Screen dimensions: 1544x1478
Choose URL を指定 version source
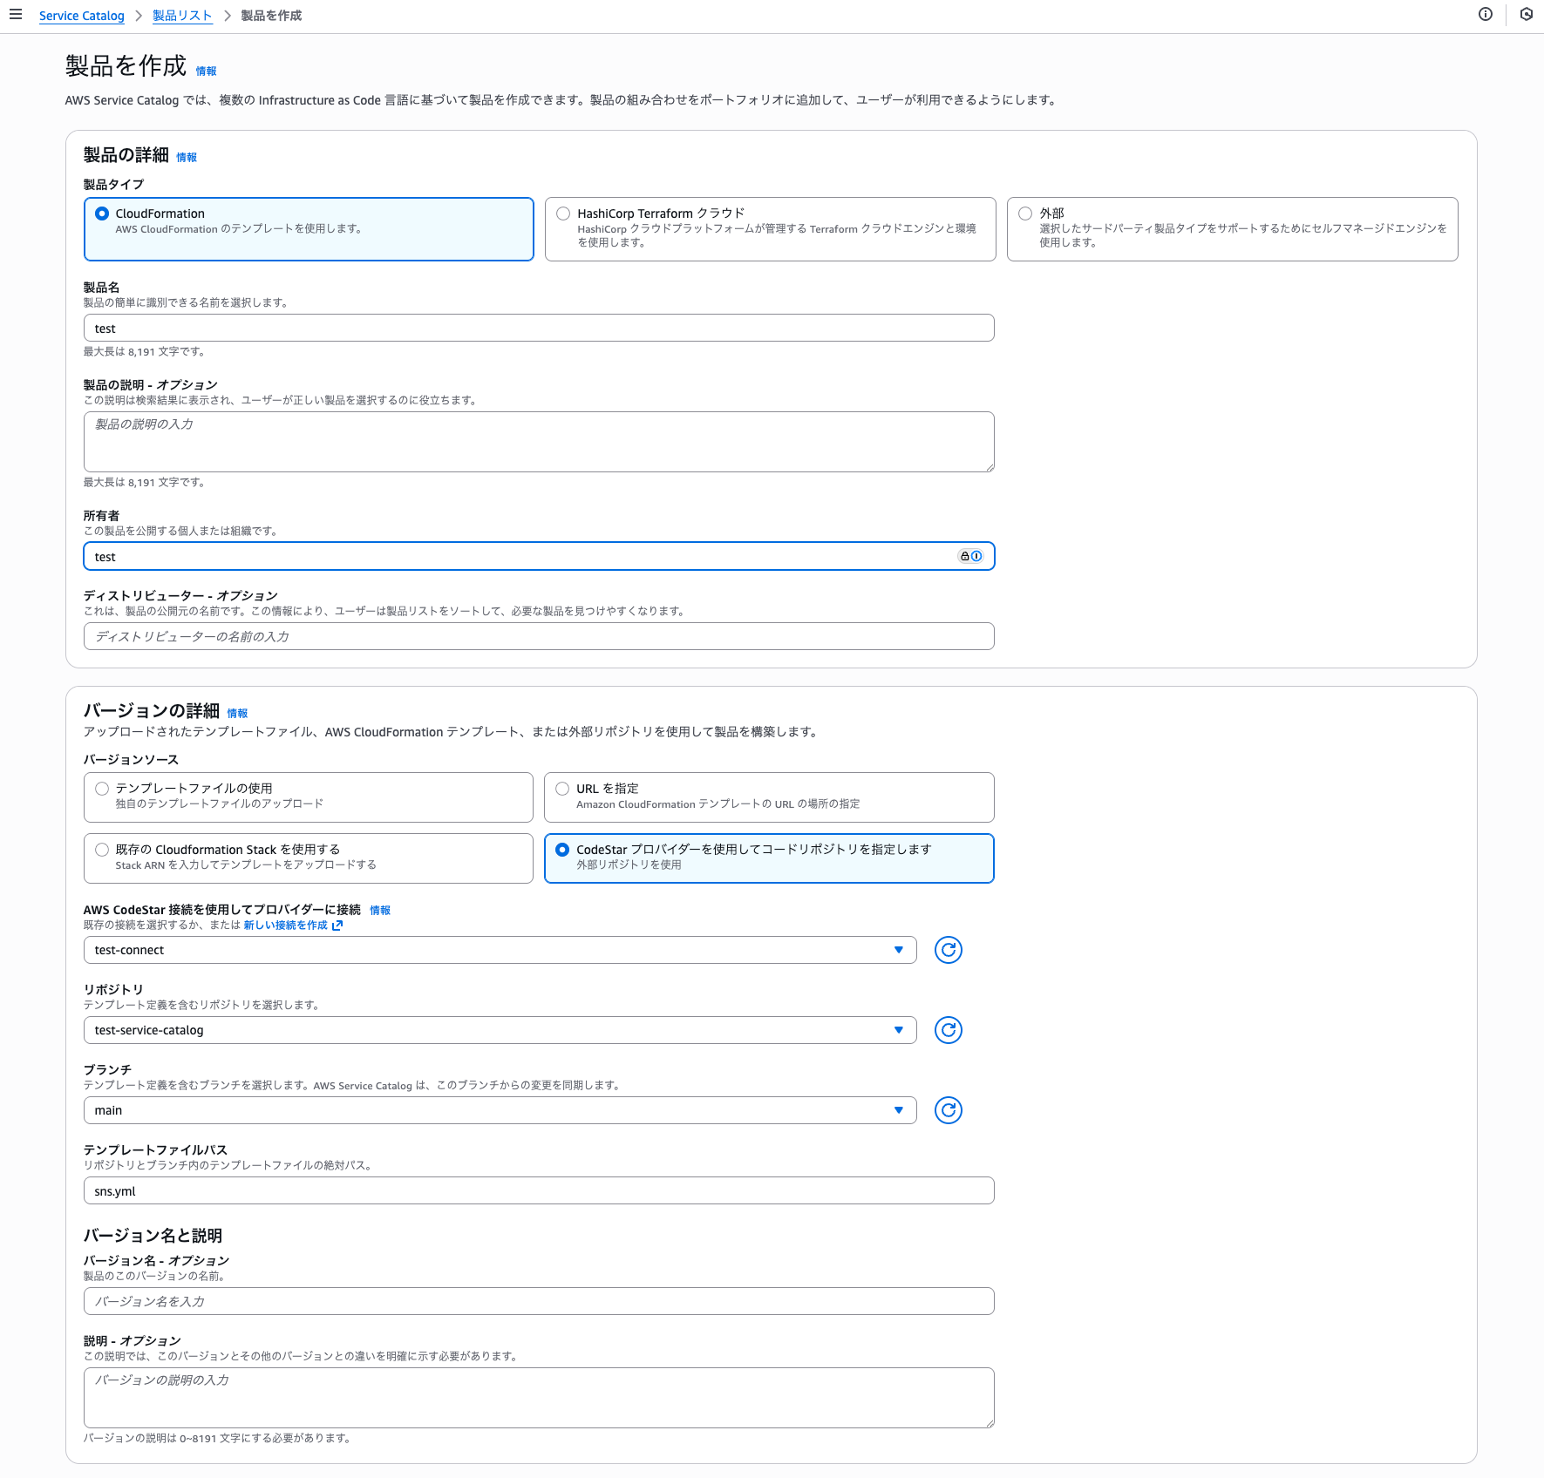pos(562,789)
